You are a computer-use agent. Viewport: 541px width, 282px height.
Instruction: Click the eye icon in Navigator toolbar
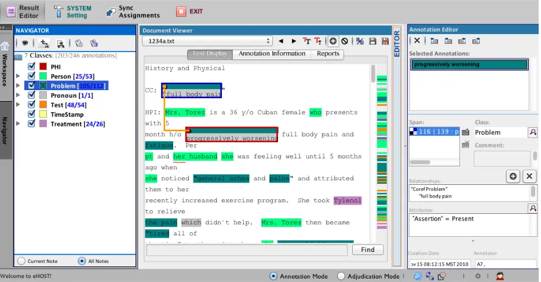click(25, 43)
